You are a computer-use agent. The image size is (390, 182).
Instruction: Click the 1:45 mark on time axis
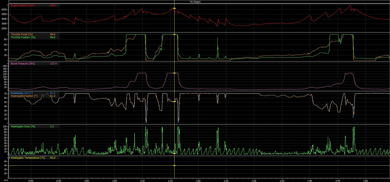(338, 180)
